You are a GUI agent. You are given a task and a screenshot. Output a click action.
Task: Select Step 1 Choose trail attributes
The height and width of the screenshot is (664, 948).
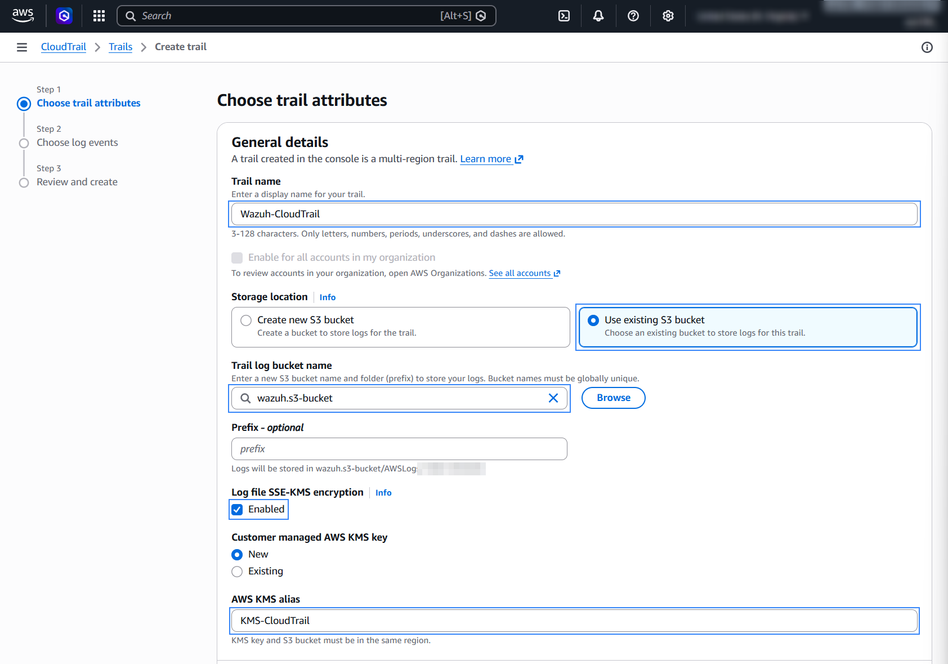(x=88, y=103)
